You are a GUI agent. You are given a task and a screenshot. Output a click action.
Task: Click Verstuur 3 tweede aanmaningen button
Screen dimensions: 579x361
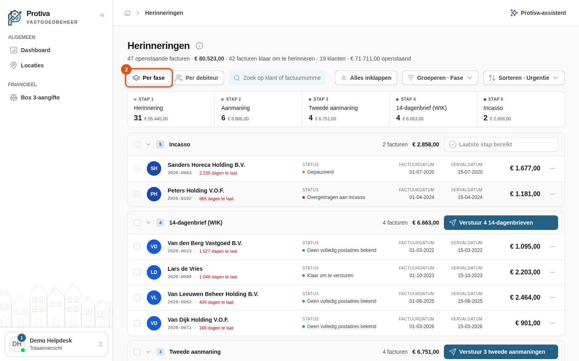[x=501, y=352]
